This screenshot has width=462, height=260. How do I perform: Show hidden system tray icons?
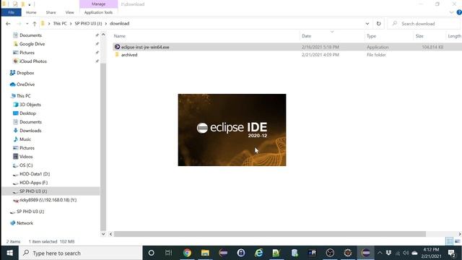[x=380, y=253]
